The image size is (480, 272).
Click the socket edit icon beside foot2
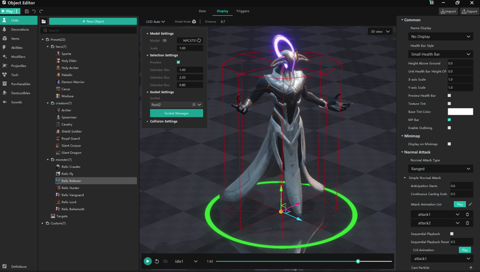tap(194, 104)
